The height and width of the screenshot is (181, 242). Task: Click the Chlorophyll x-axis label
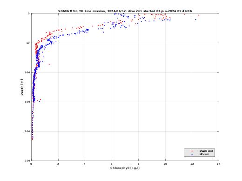point(125,168)
